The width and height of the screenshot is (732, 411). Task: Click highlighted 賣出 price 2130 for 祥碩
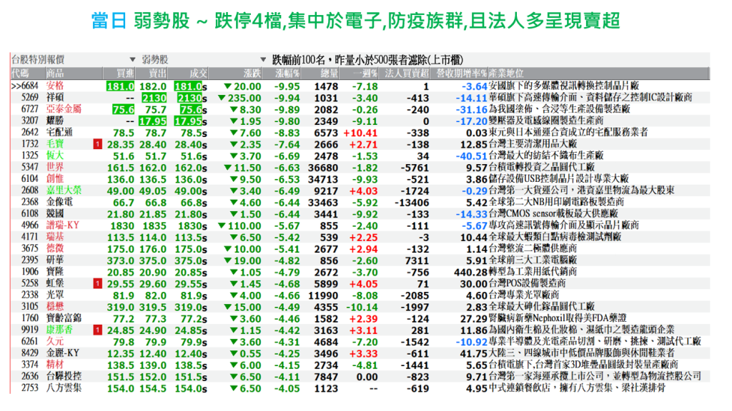pyautogui.click(x=154, y=98)
